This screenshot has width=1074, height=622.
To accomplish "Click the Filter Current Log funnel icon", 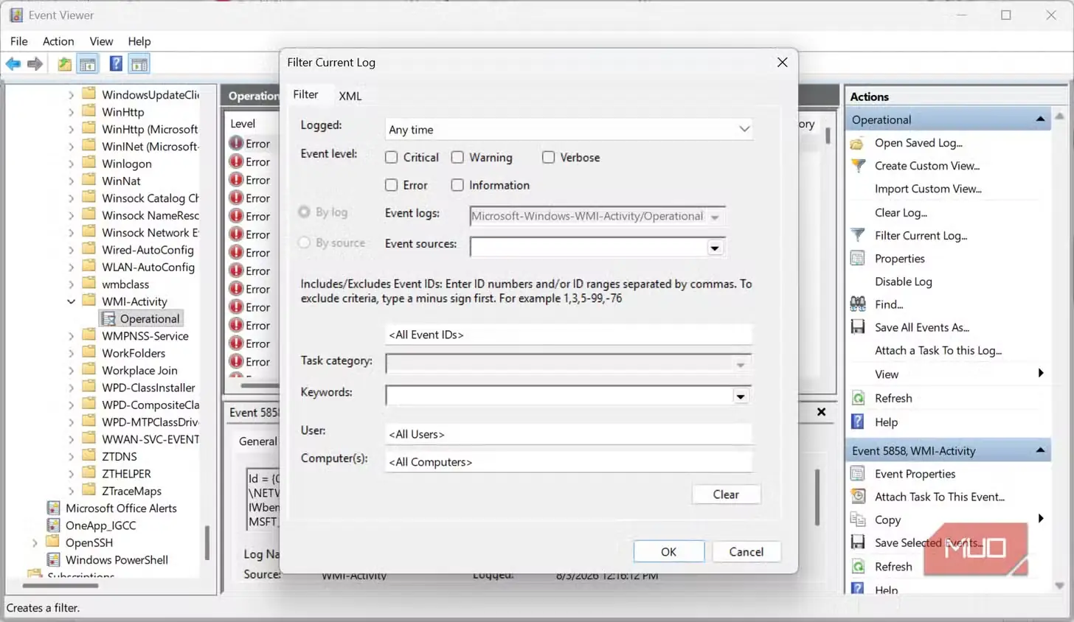I will tap(857, 235).
